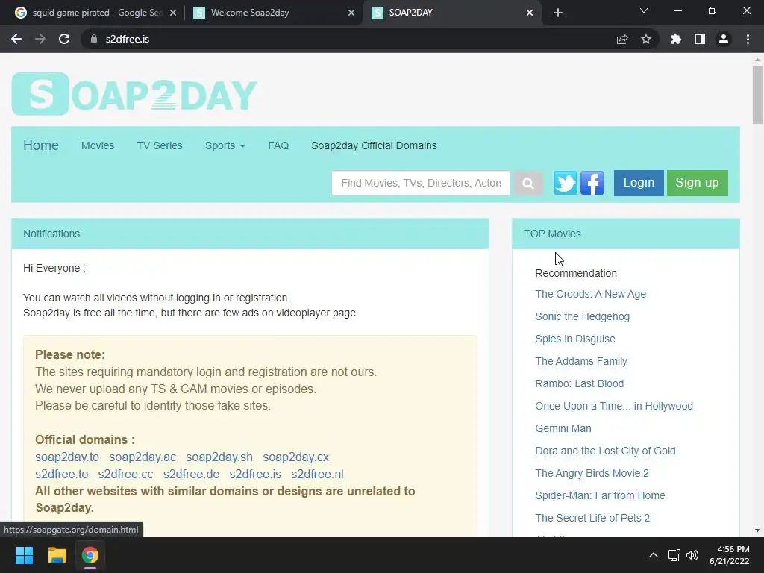764x573 pixels.
Task: Click the padlock site info icon
Action: [x=94, y=39]
